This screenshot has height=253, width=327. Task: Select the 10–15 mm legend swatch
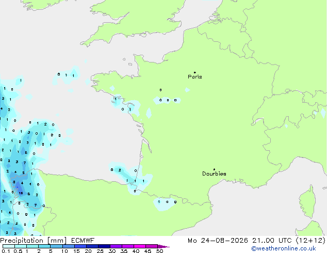(x=68, y=246)
